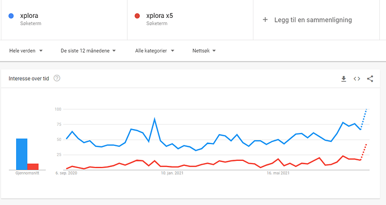The width and height of the screenshot is (386, 205).
Task: Open the Hele verden region dropdown
Action: [26, 51]
